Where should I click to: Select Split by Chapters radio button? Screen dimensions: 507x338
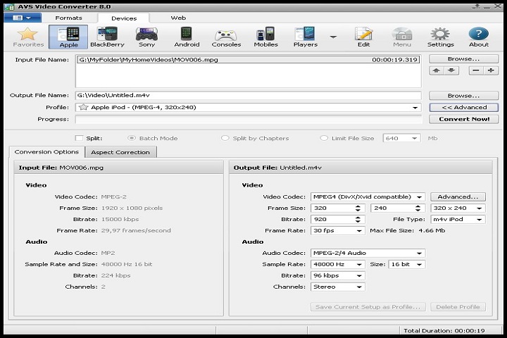225,138
